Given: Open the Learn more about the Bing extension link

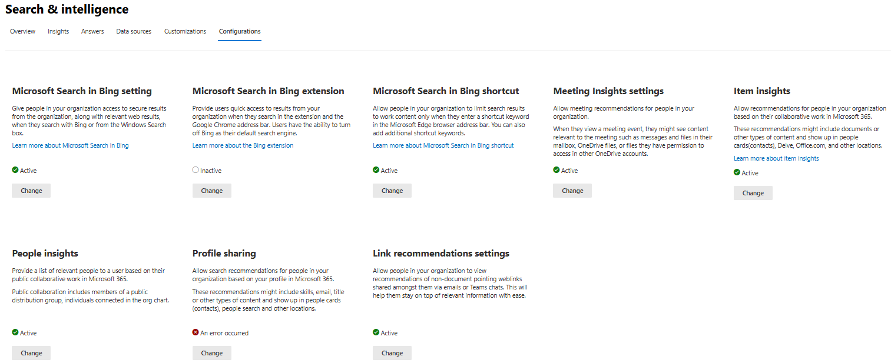Looking at the screenshot, I should (243, 145).
